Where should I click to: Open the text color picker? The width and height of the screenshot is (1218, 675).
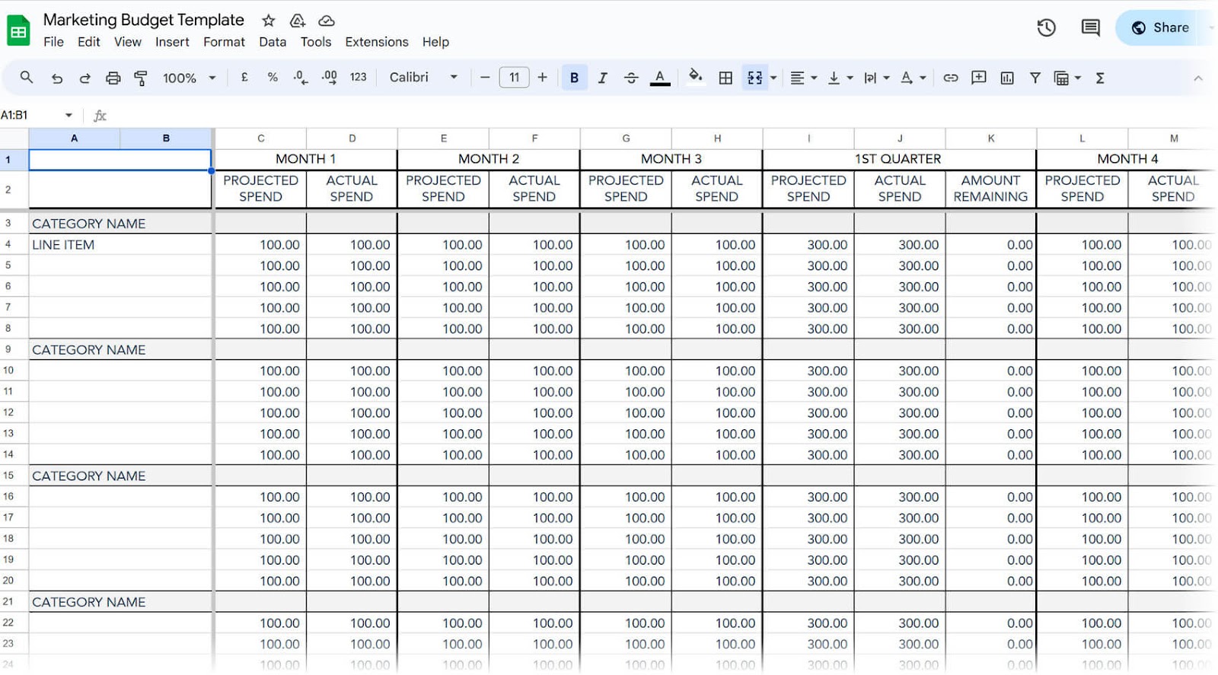[660, 78]
